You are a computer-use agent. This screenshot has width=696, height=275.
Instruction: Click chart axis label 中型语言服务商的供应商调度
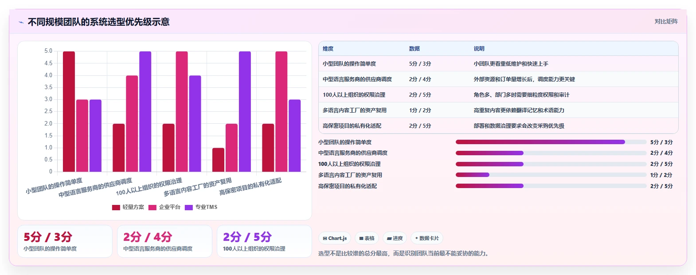95,188
